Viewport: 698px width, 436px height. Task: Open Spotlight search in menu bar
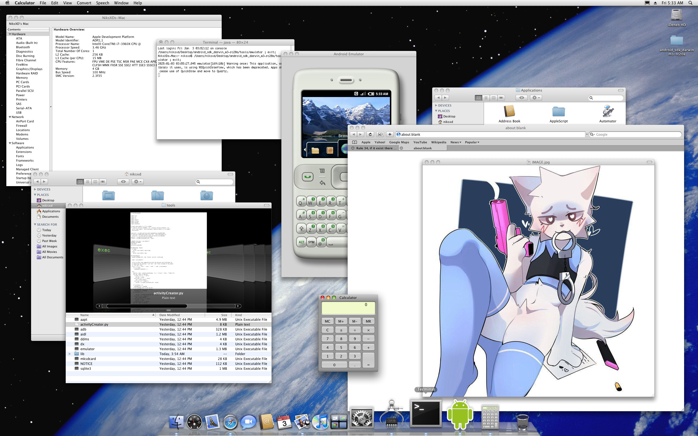(690, 3)
